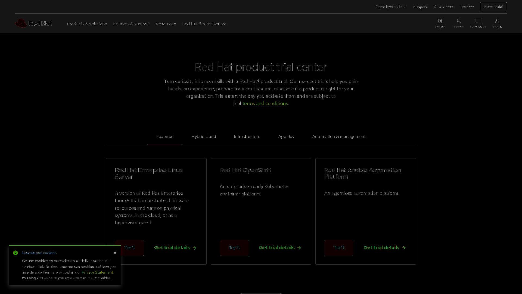This screenshot has width=522, height=294.
Task: Select the Featured tab
Action: [x=165, y=137]
